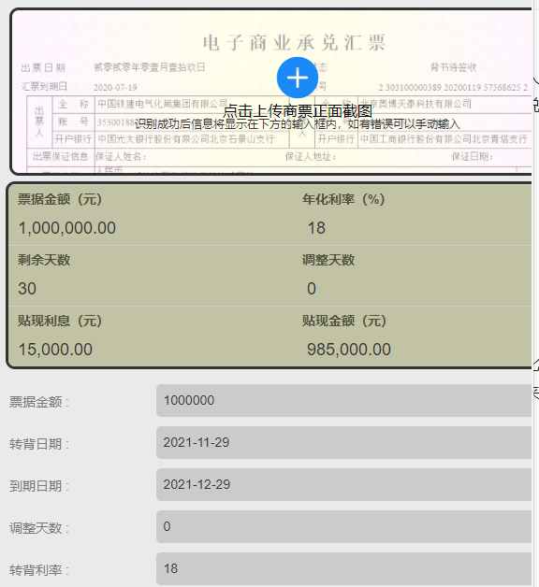The height and width of the screenshot is (587, 539).
Task: Click the 识别成功后 recognition hint text
Action: point(298,124)
